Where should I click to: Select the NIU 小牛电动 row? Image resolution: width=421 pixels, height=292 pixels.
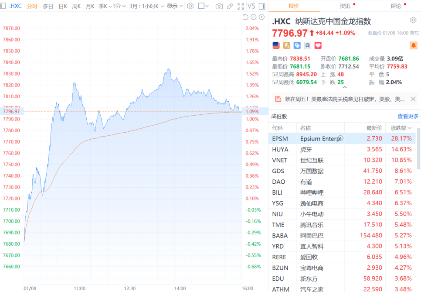click(x=342, y=214)
